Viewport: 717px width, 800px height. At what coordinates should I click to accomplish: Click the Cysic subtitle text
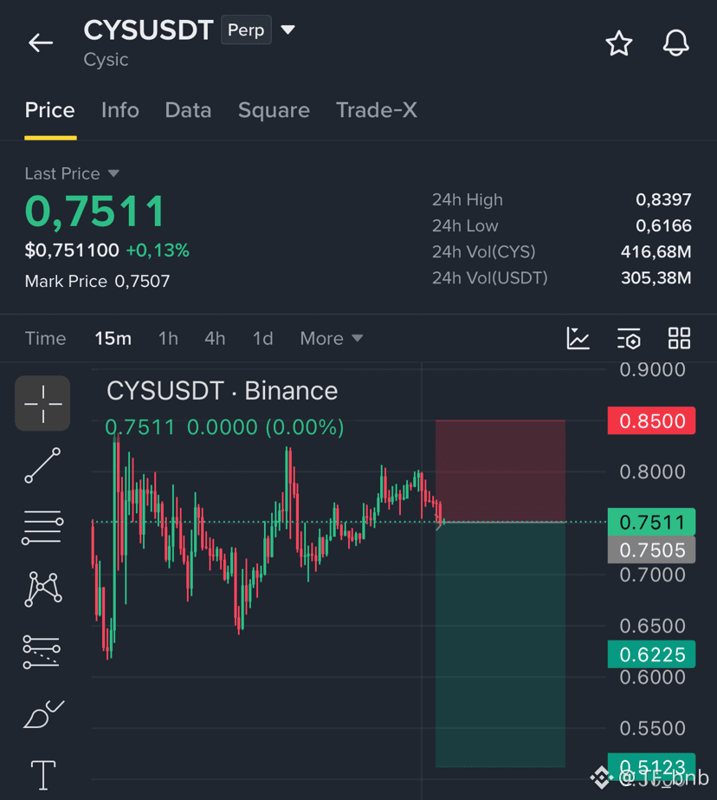tap(106, 60)
